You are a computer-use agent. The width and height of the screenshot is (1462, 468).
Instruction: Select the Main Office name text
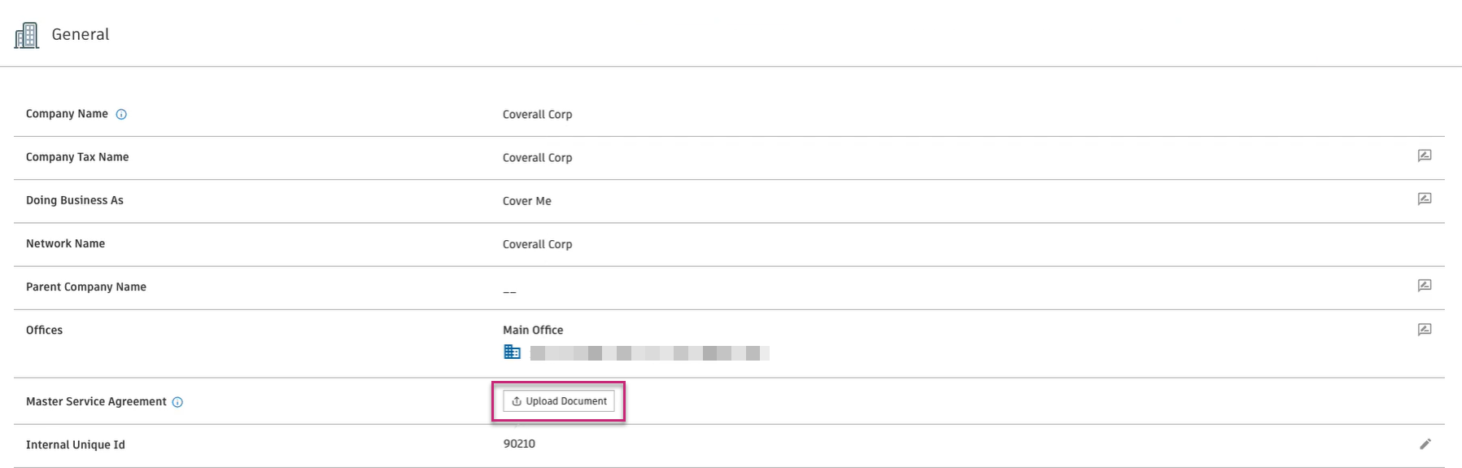[x=533, y=330]
